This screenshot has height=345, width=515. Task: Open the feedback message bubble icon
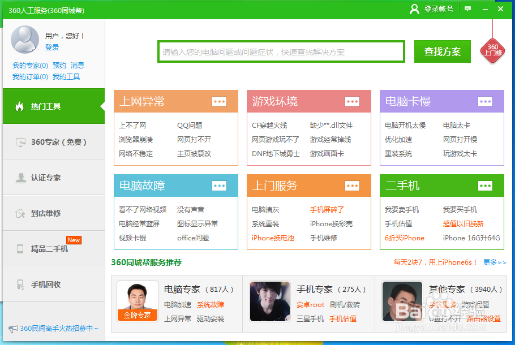(467, 9)
